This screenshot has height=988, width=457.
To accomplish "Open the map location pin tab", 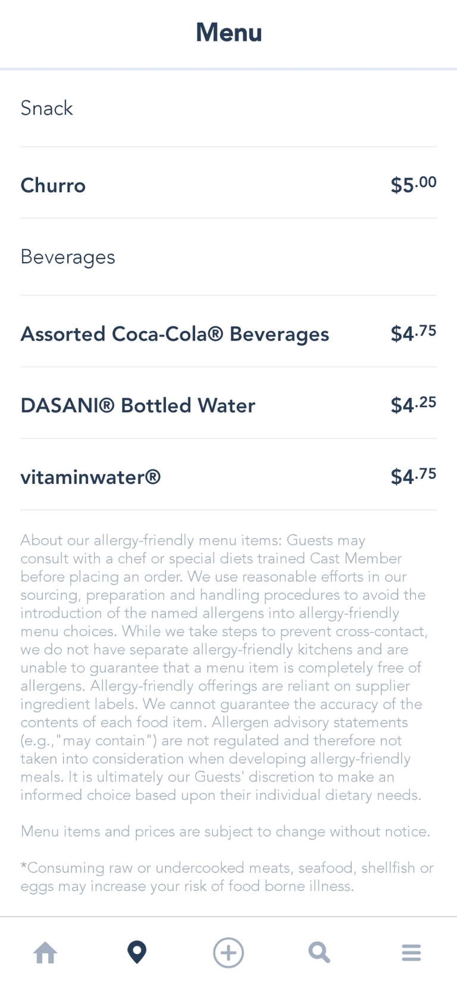I will [x=137, y=953].
